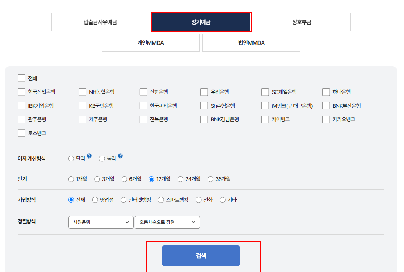The height and width of the screenshot is (272, 404).
Task: Select the 신한은행 checkbox
Action: [143, 92]
